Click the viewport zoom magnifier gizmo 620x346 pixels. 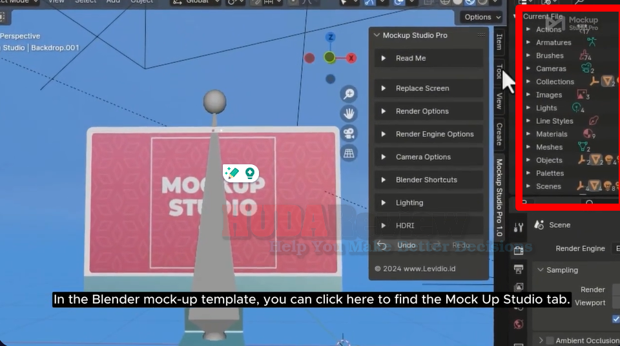[x=349, y=94]
